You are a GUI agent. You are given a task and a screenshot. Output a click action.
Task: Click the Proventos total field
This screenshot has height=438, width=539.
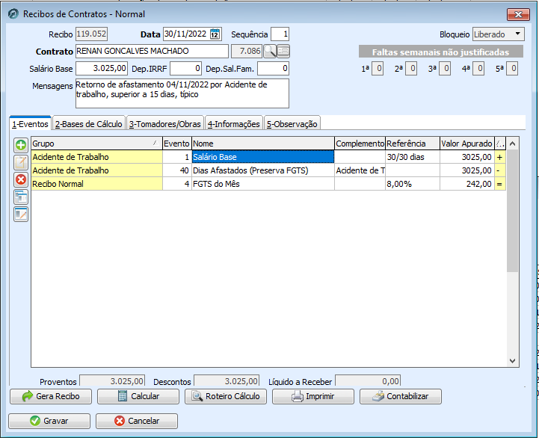tap(112, 381)
